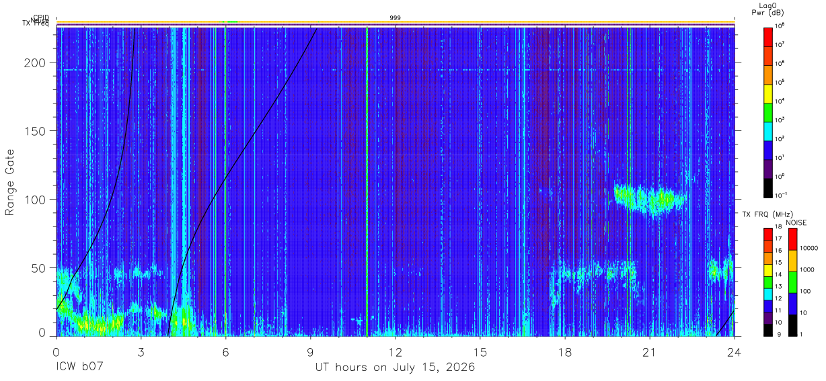Click the '12' hour tick label on the x-axis

(396, 352)
